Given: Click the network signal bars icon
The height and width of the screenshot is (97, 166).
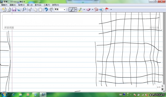Looking at the screenshot, I should click(x=142, y=95).
